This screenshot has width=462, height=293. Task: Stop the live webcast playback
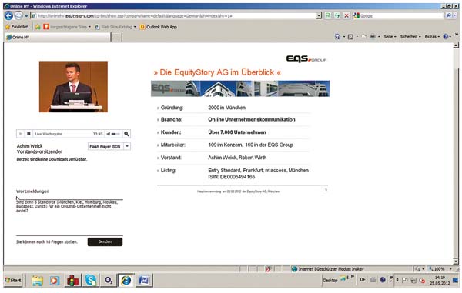point(28,134)
